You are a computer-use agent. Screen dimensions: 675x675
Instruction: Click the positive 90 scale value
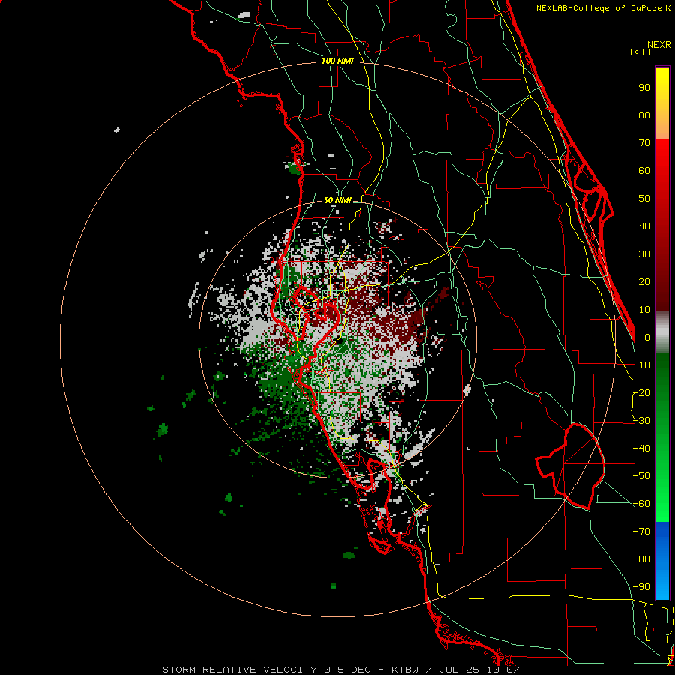(644, 88)
